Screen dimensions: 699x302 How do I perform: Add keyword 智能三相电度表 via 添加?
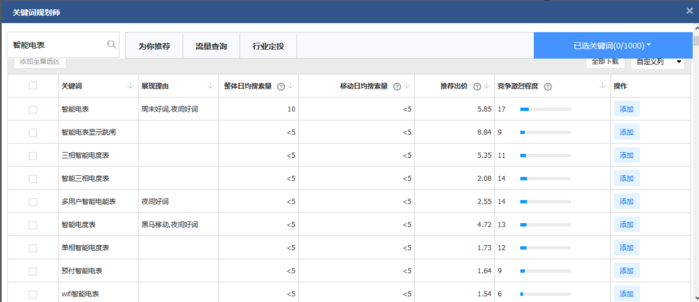pyautogui.click(x=627, y=178)
